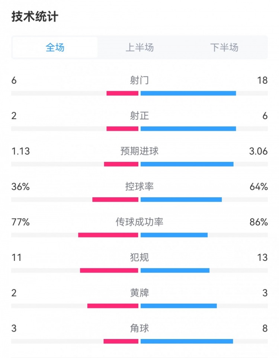
Task: Select the 8 value in the 角球 row
Action: [x=264, y=328]
